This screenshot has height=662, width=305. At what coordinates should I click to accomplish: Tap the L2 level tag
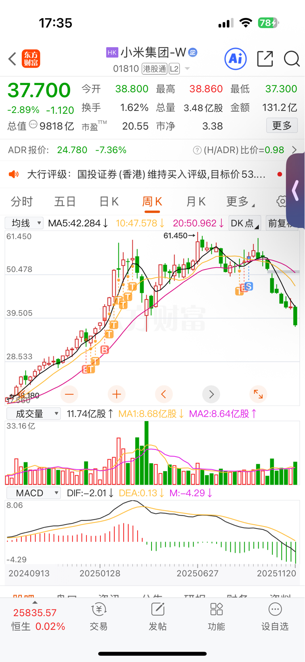(x=174, y=69)
